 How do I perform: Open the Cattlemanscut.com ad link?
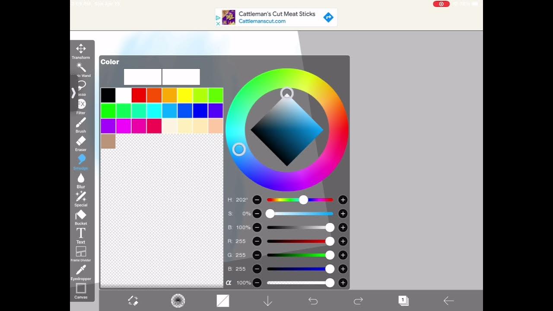[262, 21]
